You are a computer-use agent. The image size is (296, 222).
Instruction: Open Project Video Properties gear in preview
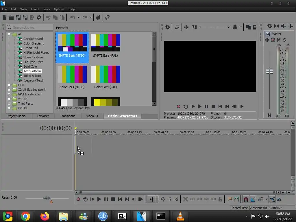click(x=167, y=27)
